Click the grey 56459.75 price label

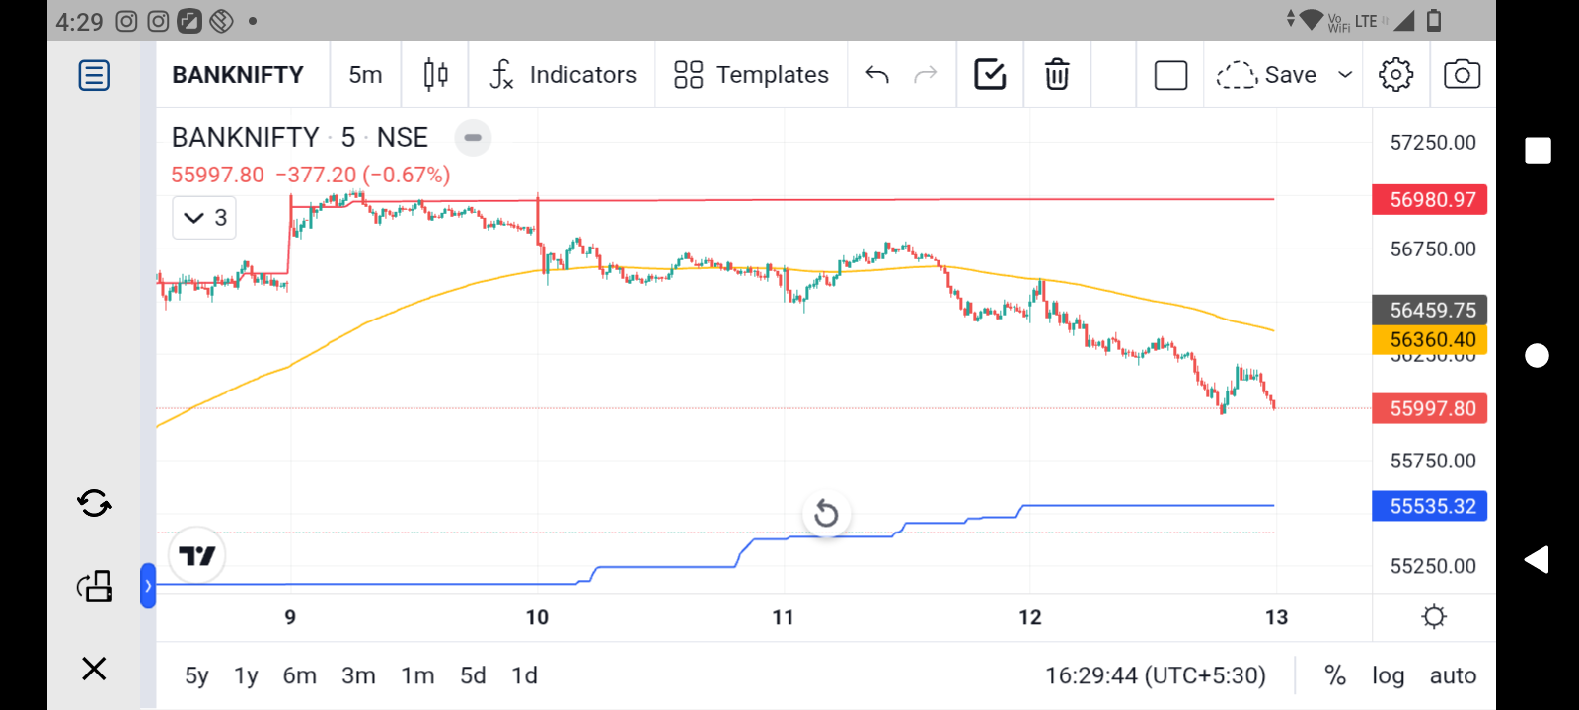1430,310
